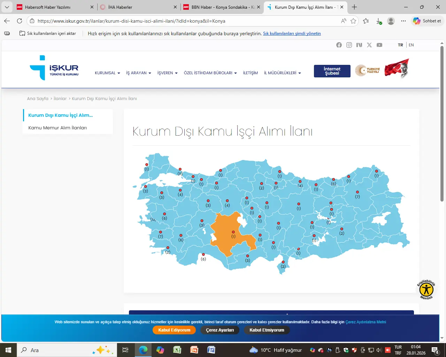This screenshot has height=357, width=446.
Task: Expand the İŞ ARAYAN dropdown menu
Action: tap(138, 73)
